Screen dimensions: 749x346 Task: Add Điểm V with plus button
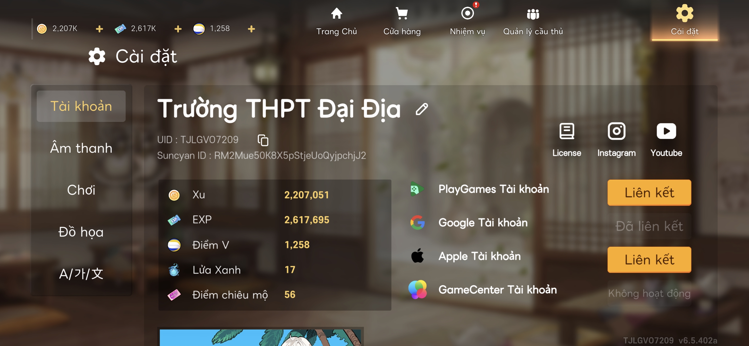click(x=252, y=29)
